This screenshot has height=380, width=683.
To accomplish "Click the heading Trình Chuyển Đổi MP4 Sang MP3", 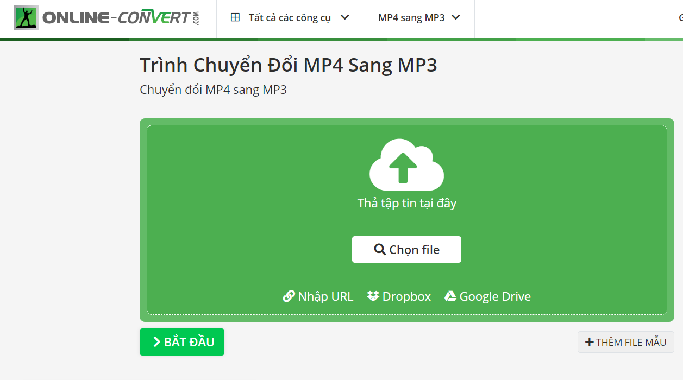I will (289, 65).
